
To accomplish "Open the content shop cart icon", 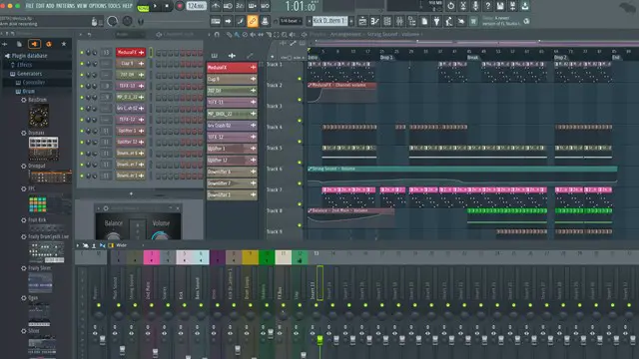I will tap(473, 21).
